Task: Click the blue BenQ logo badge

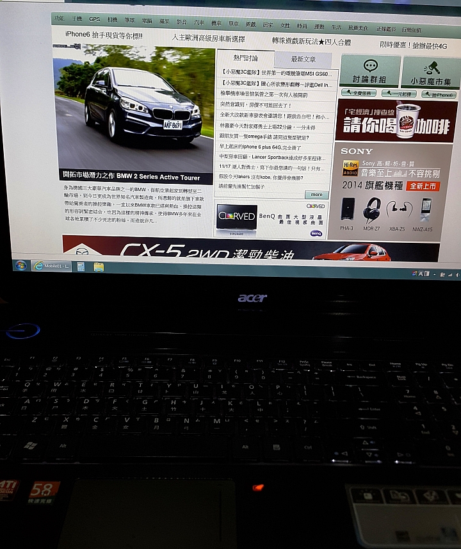Action: pyautogui.click(x=316, y=234)
